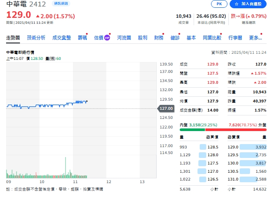Click bid volume 1,301 value
The height and width of the screenshot is (197, 267).
point(185,171)
